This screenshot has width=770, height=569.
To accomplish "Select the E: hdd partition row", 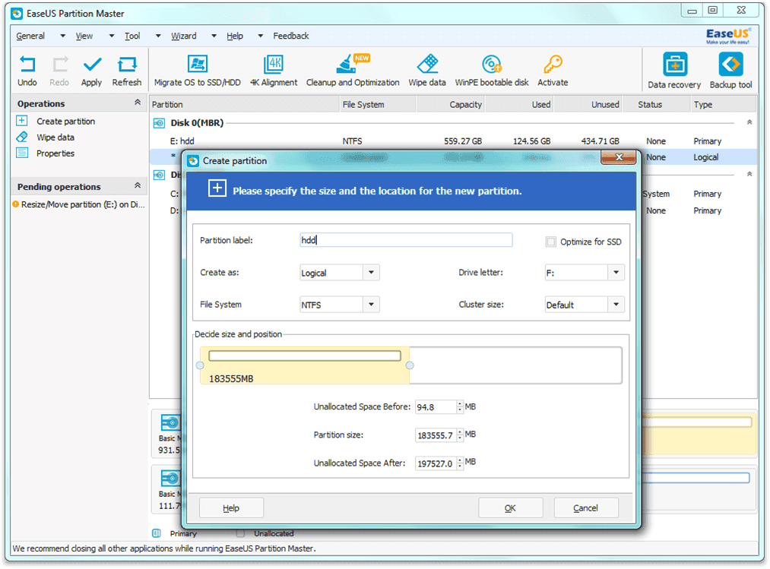I will click(x=452, y=141).
